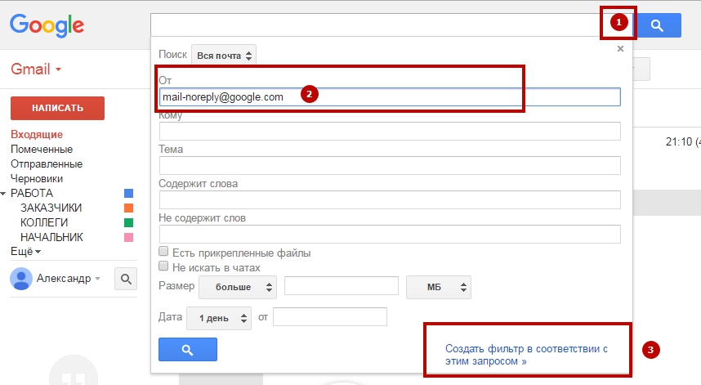Viewport: 701px width, 385px height.
Task: Toggle 'Не искать в чатах' checkbox
Action: click(x=163, y=266)
